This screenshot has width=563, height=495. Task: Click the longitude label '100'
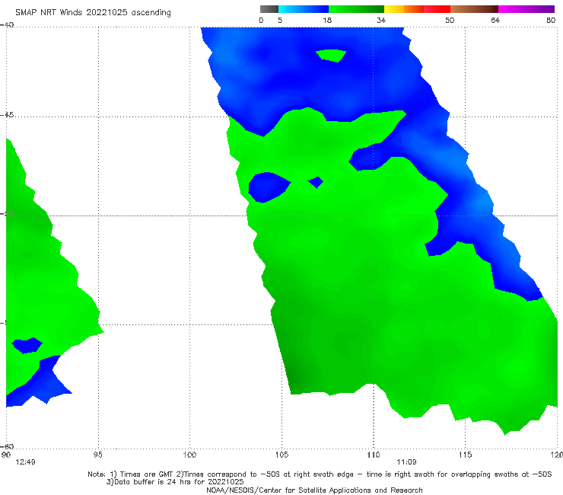(x=189, y=455)
